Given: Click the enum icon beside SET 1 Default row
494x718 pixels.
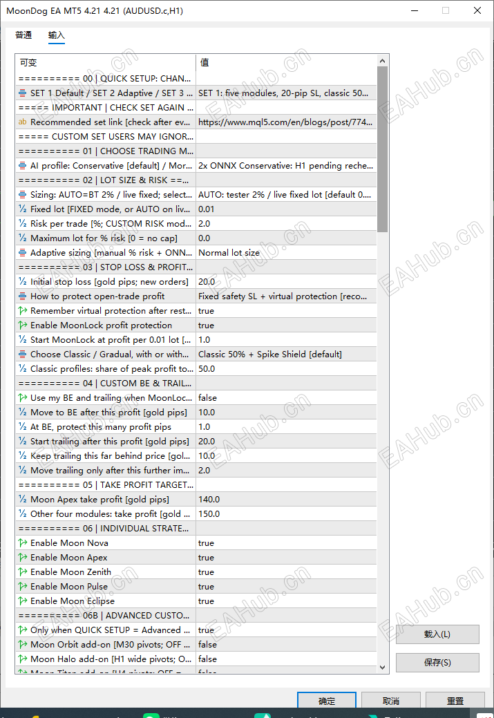Looking at the screenshot, I should point(22,93).
